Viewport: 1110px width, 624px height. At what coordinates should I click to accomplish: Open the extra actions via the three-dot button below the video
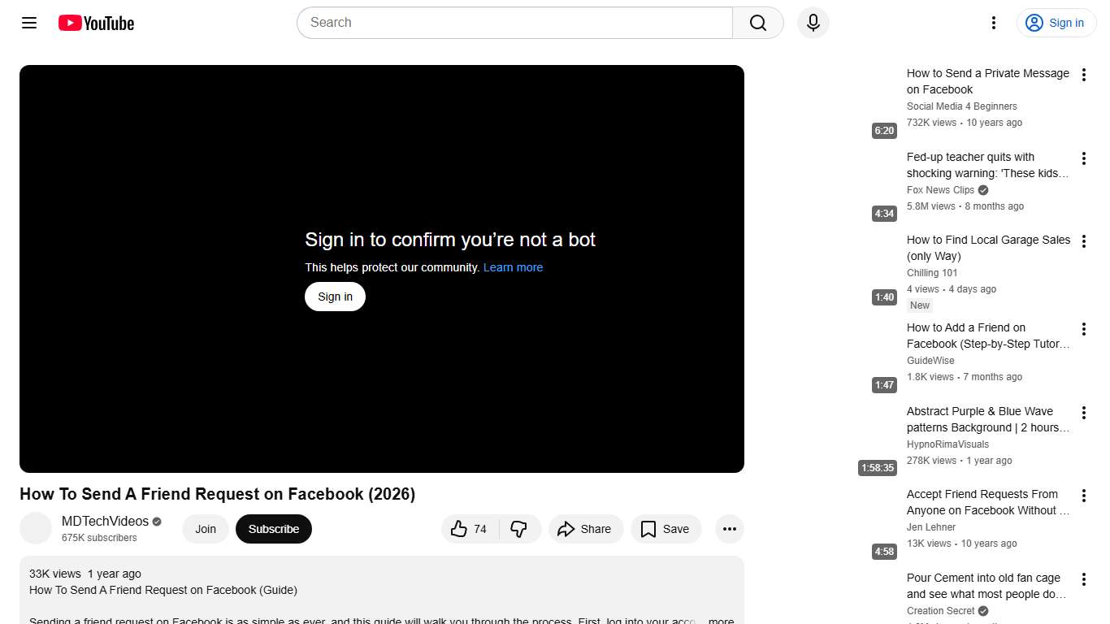pos(729,529)
